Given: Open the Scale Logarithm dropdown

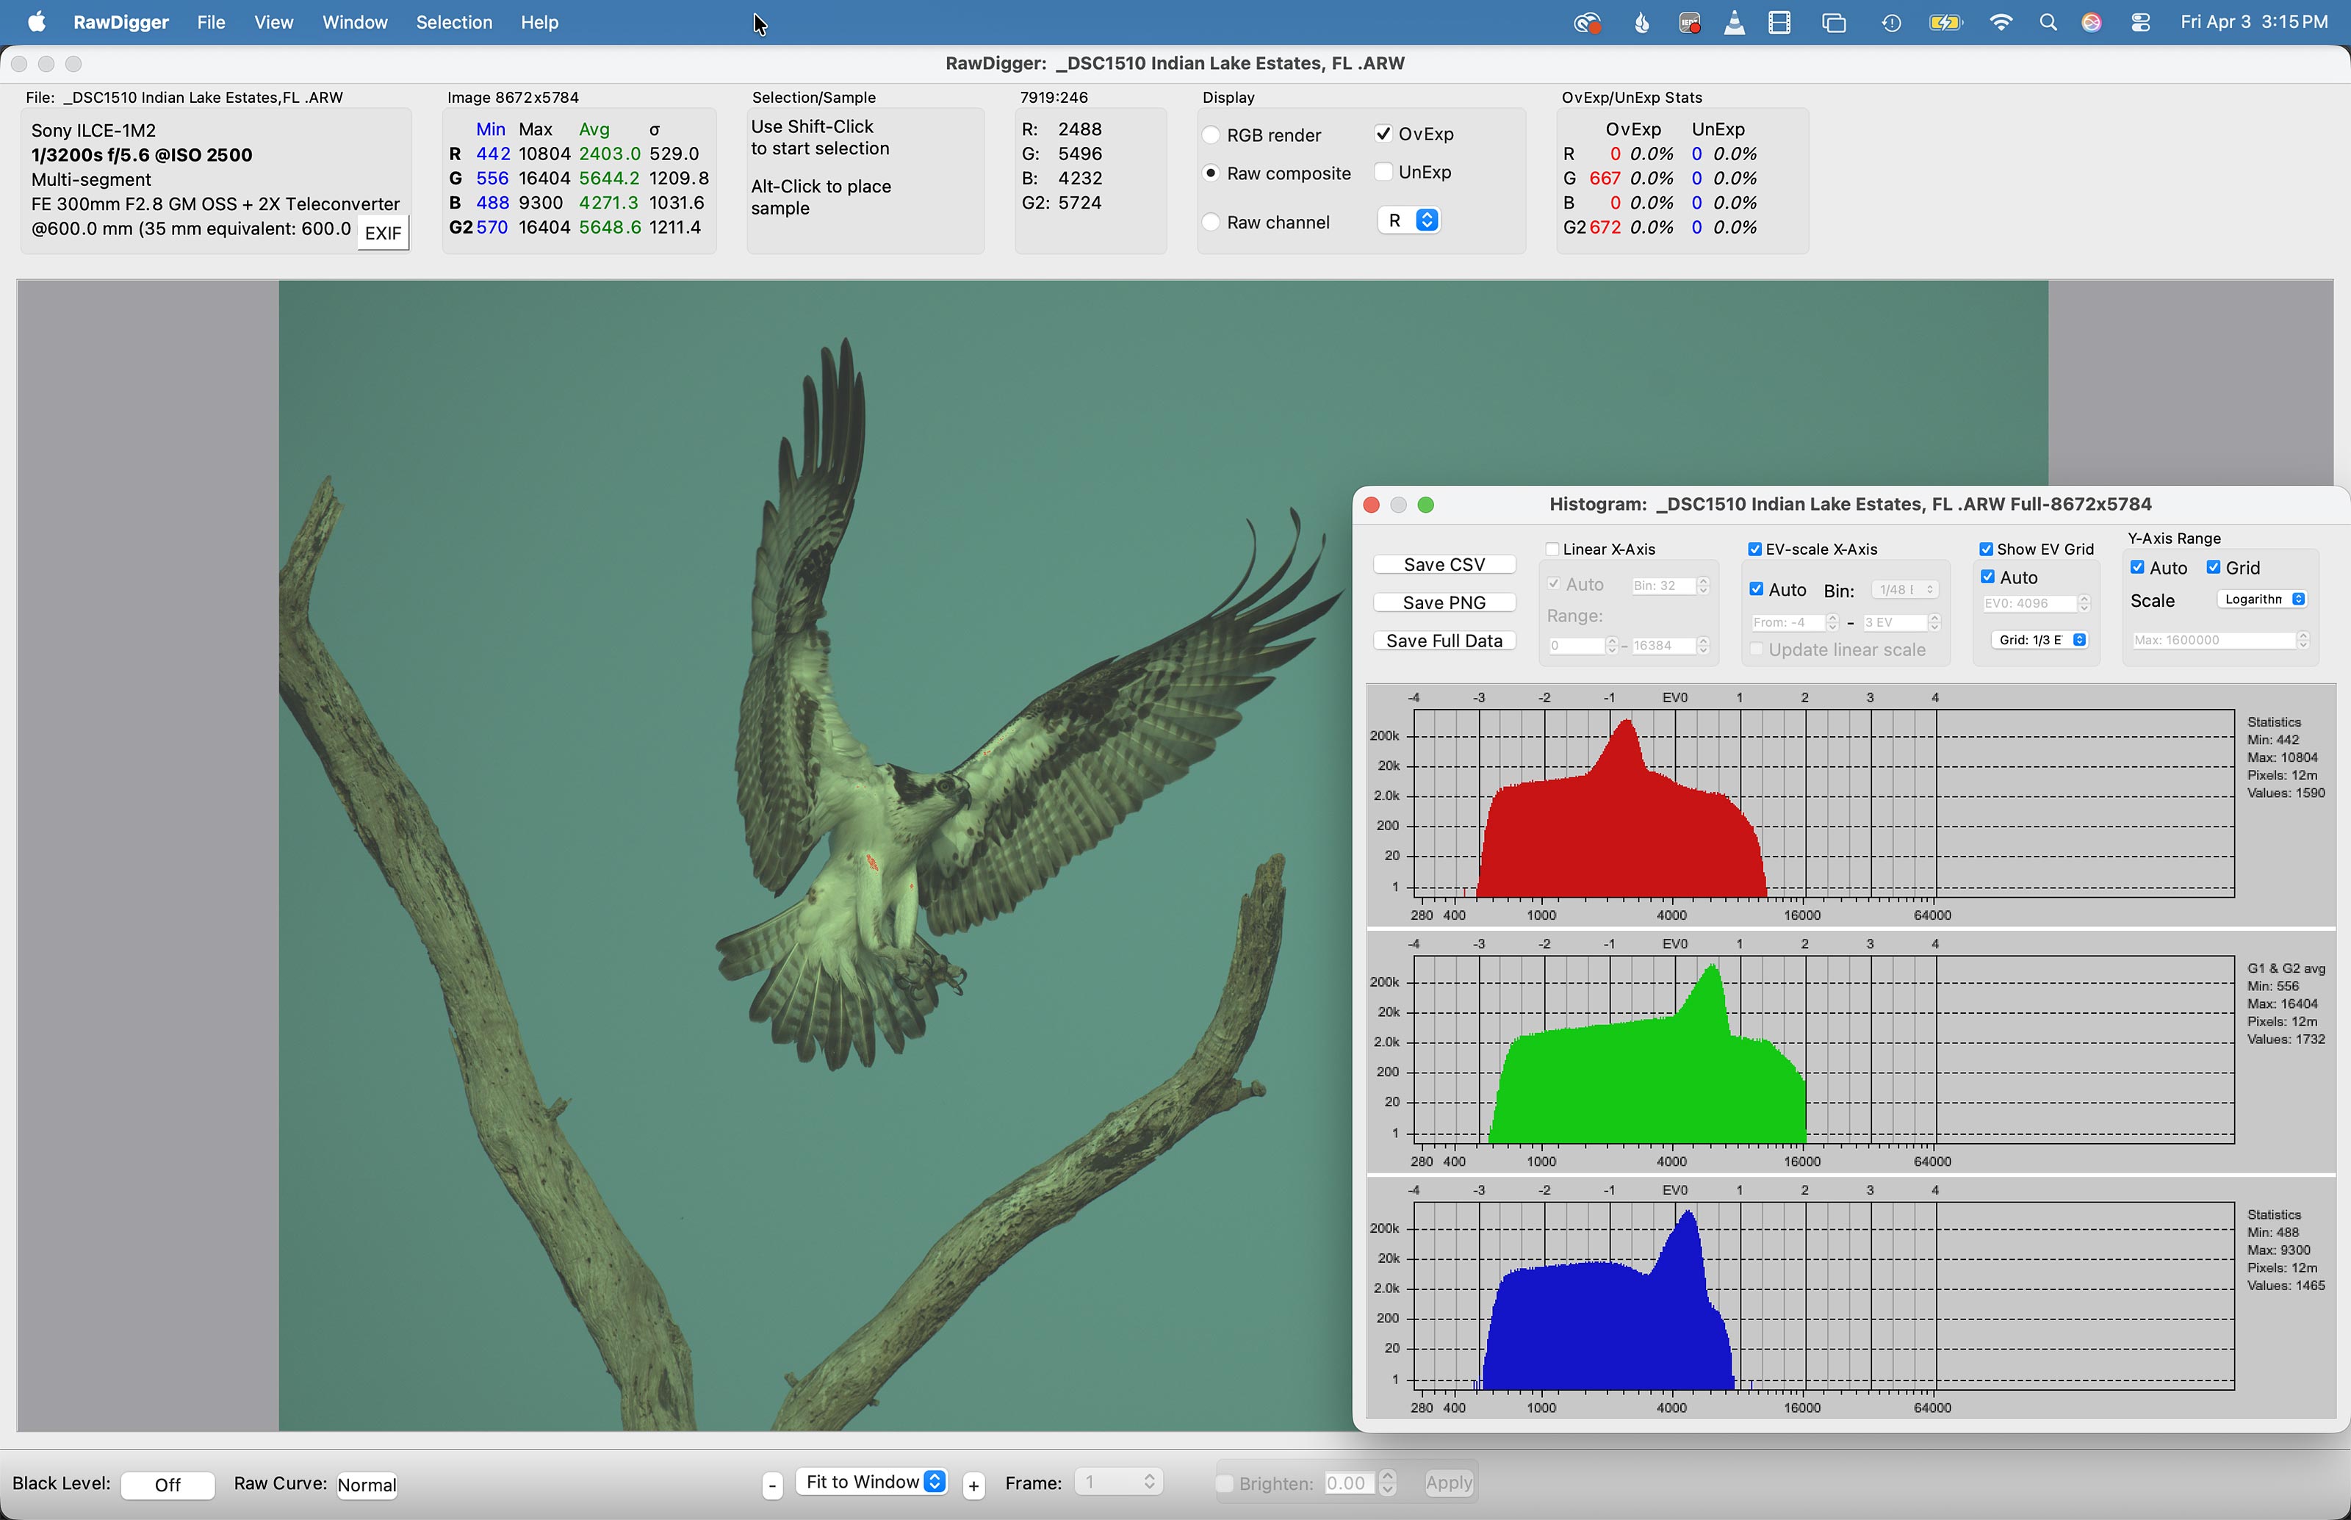Looking at the screenshot, I should pyautogui.click(x=2262, y=600).
